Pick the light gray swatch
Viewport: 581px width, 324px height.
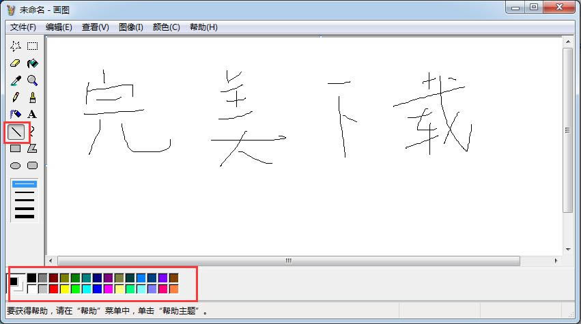coord(43,289)
